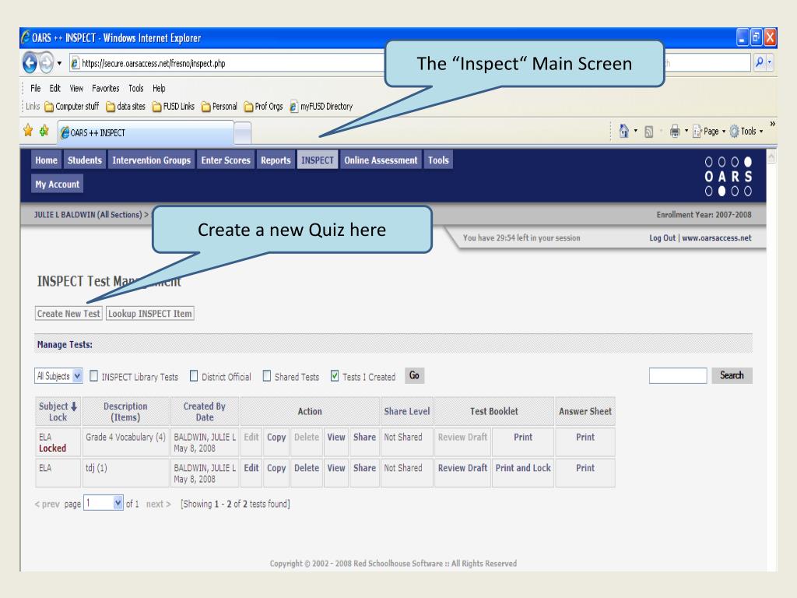Open the OARS Tools navigation tab
The height and width of the screenshot is (598, 797).
[x=438, y=160]
